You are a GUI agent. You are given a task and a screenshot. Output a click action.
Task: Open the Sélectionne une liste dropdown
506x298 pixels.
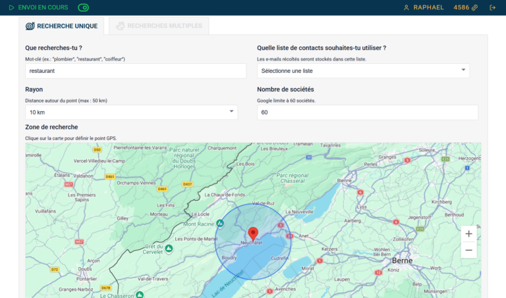364,70
